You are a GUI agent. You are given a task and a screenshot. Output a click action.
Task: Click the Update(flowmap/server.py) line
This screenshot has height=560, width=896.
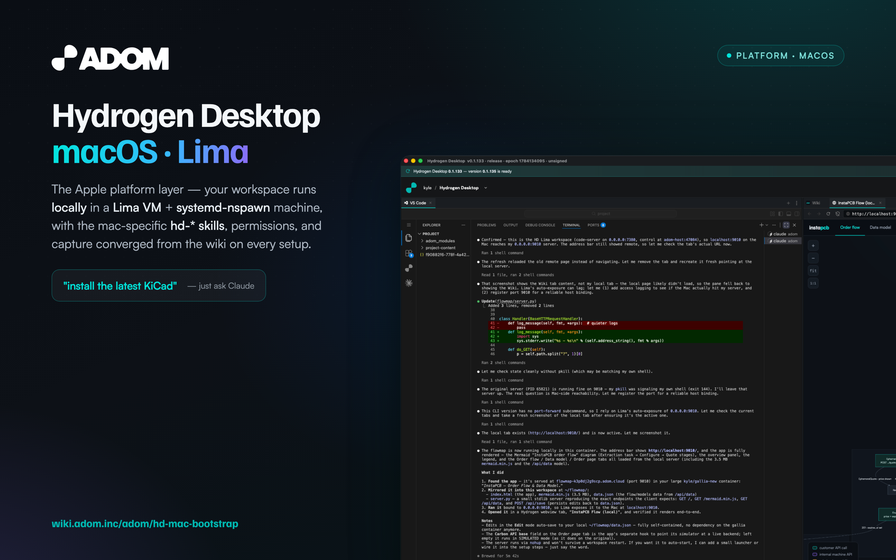click(509, 301)
